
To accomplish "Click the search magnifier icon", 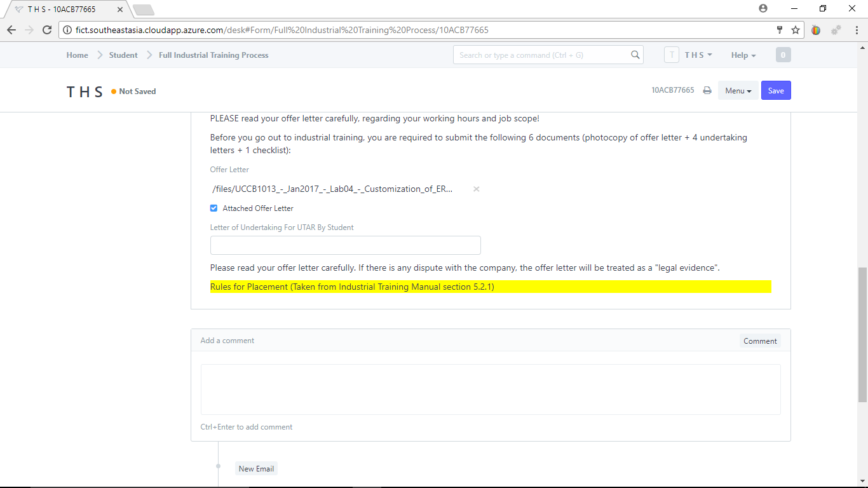I will (635, 55).
